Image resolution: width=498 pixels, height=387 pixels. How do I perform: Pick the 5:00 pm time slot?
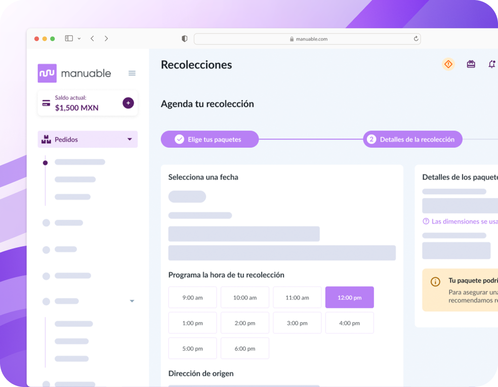point(192,349)
